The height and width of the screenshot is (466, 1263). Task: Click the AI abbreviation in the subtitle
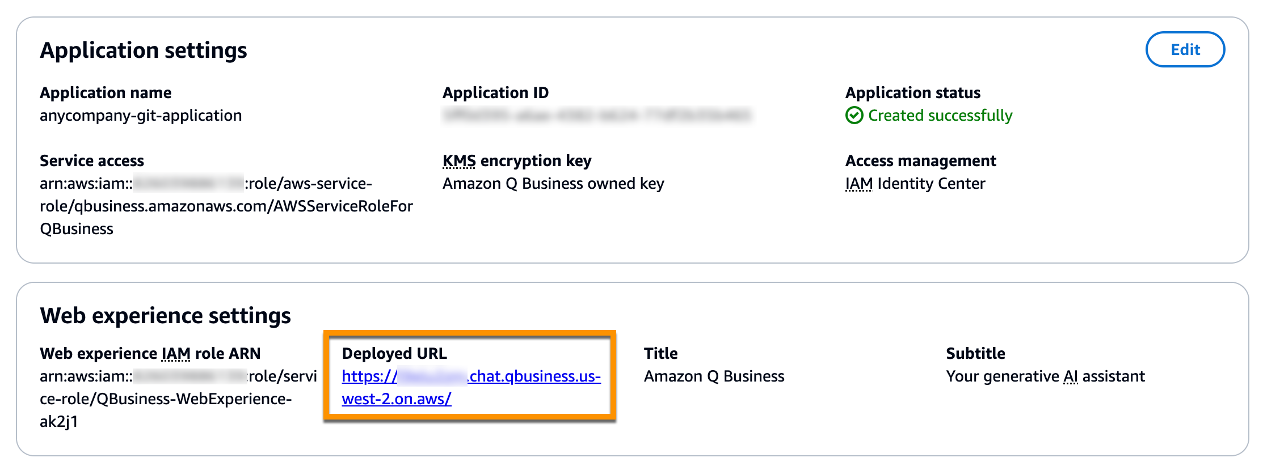pyautogui.click(x=1071, y=376)
